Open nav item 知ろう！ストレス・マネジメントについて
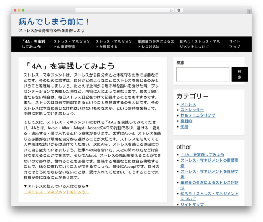263x222 pixels. (200, 44)
